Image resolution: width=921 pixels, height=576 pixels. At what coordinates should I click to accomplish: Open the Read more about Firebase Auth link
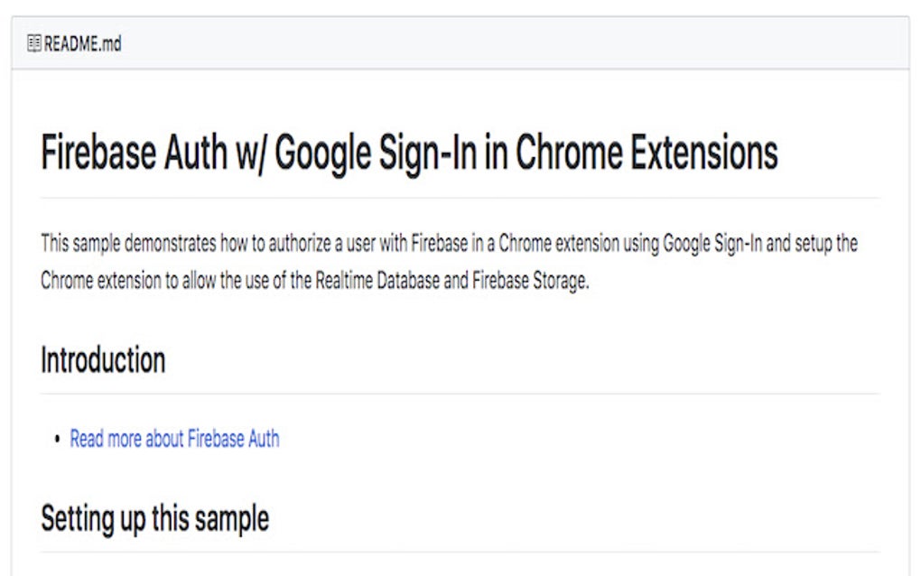(173, 439)
